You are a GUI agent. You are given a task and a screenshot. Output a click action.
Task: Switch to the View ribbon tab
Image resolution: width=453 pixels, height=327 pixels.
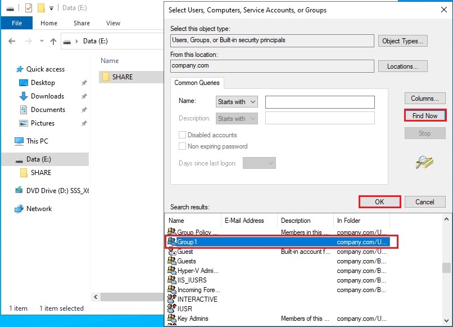(113, 23)
